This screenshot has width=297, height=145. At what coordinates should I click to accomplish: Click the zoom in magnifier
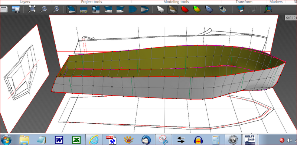(56, 9)
